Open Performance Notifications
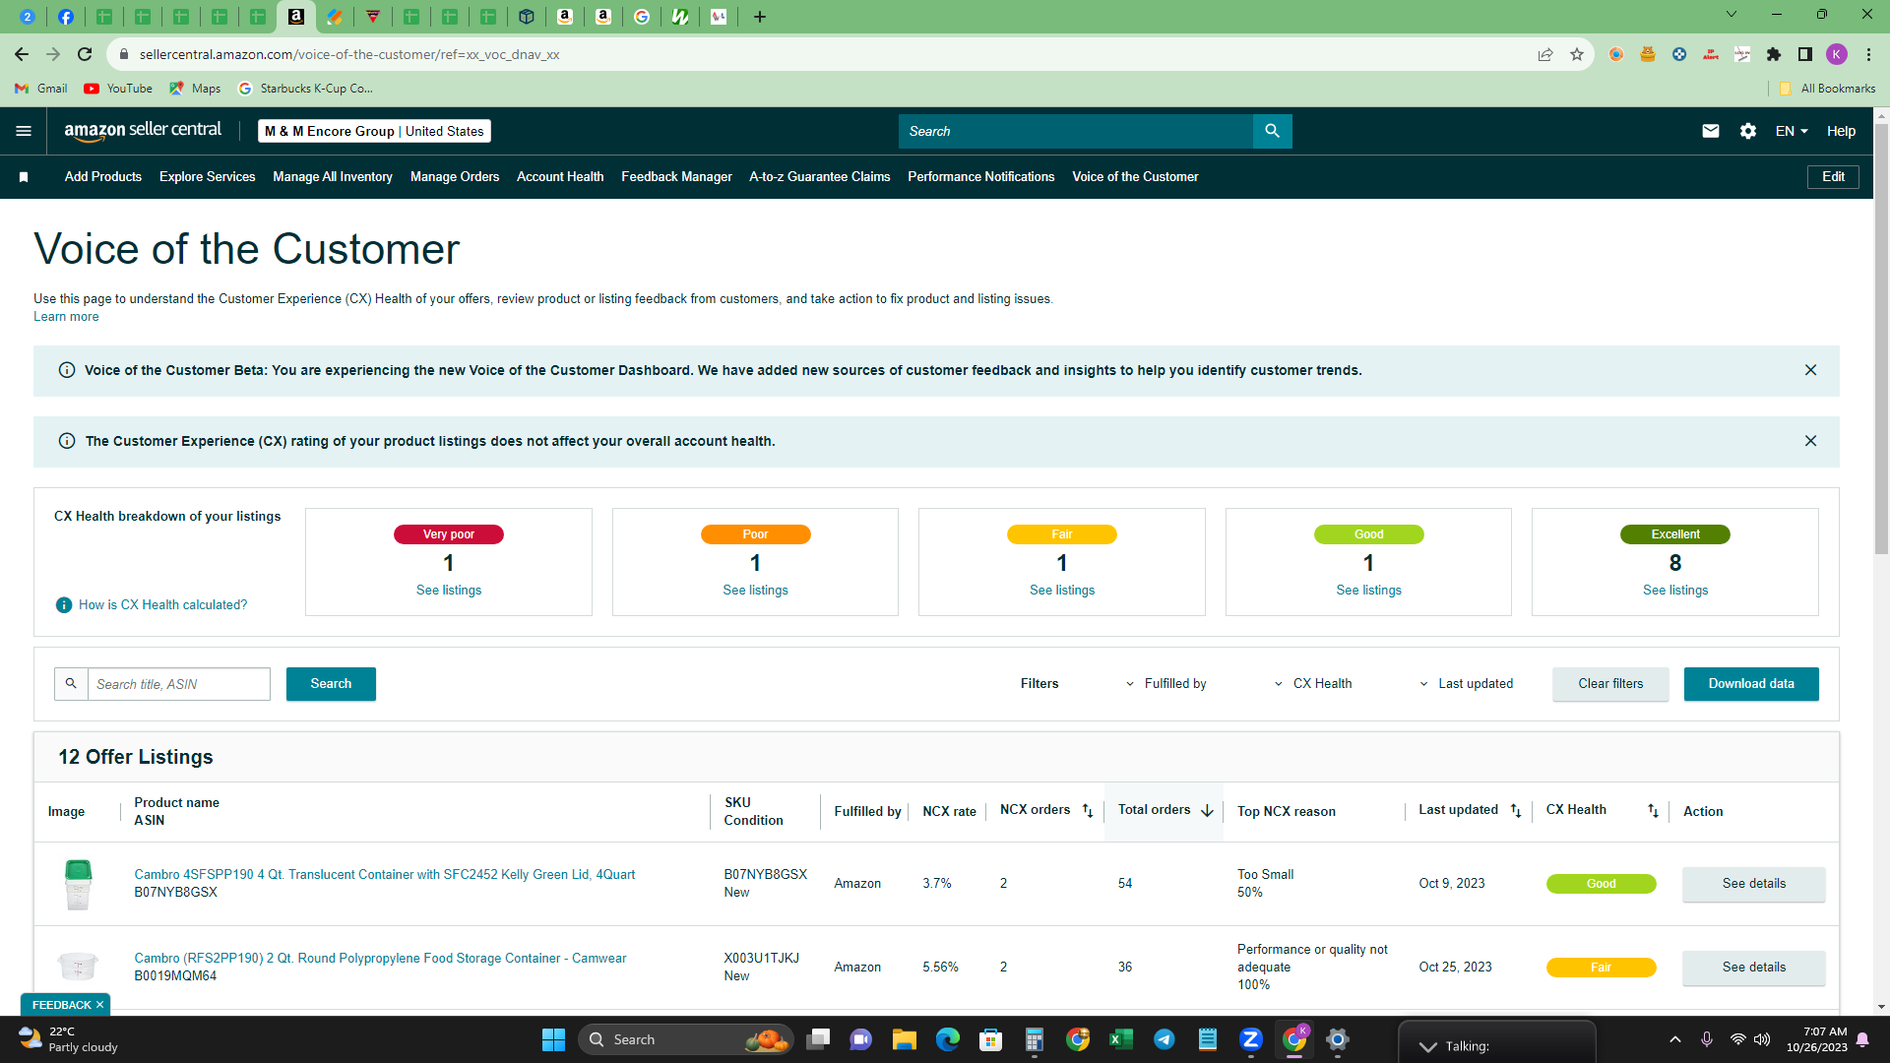Viewport: 1890px width, 1063px height. tap(981, 177)
